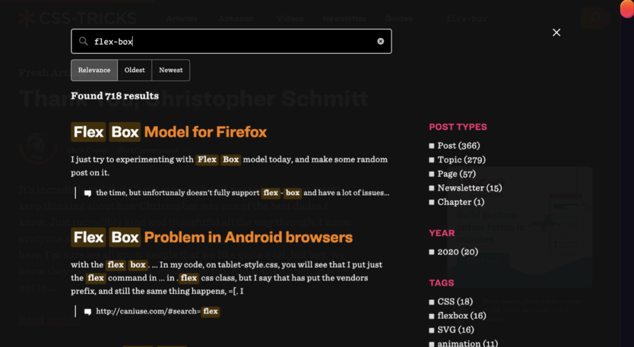This screenshot has width=634, height=347.
Task: Clear the flex-box search query
Action: 380,41
